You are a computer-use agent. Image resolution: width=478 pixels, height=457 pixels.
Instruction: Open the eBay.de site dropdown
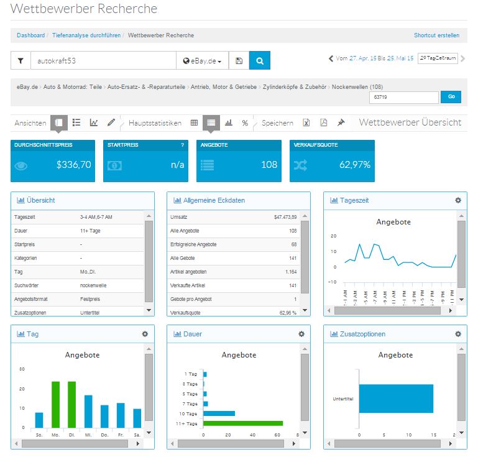tap(203, 61)
